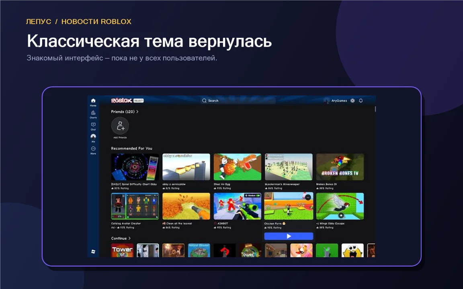
Task: Open the red hook tile in Continue
Action: pos(225,250)
